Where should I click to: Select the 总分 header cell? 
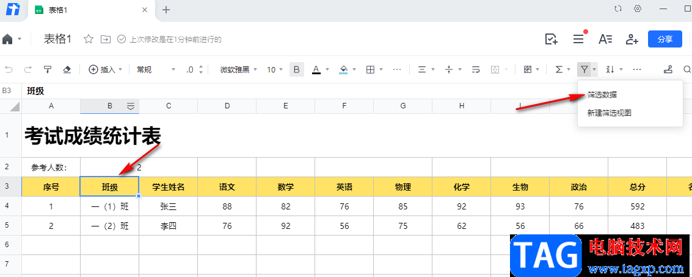[x=637, y=187]
